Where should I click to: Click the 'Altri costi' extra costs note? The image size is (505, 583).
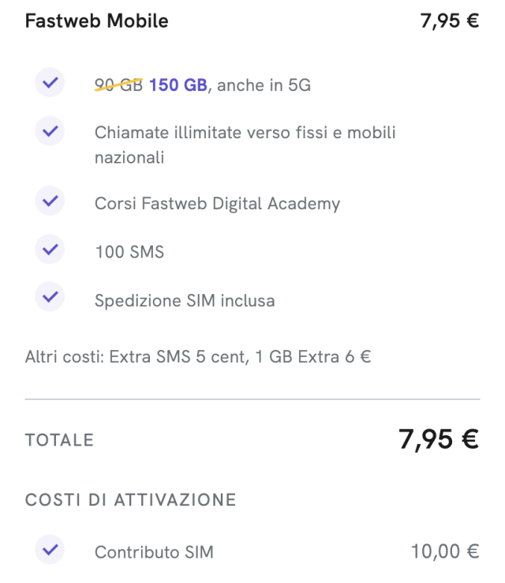point(198,356)
